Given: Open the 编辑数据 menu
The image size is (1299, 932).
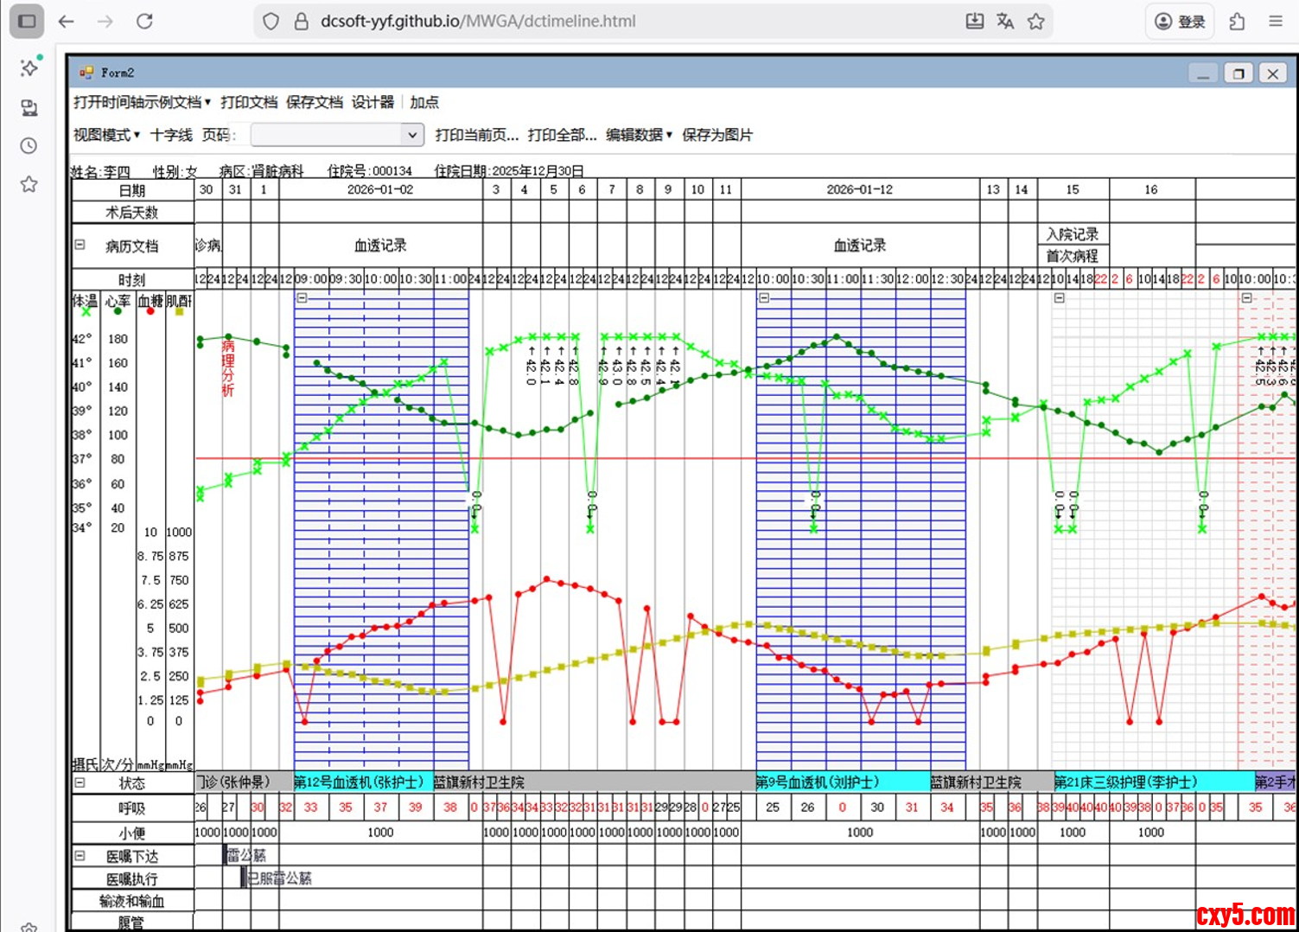Looking at the screenshot, I should coord(639,135).
